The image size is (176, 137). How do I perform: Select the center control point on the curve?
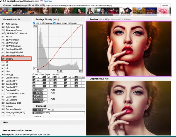point(60,47)
